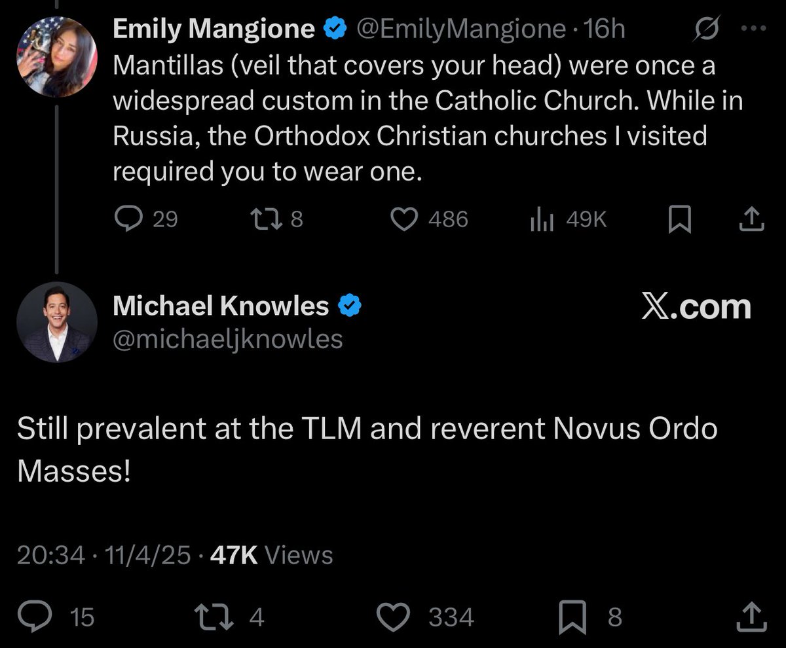Open Emily Mangione's profile picture

tap(57, 56)
